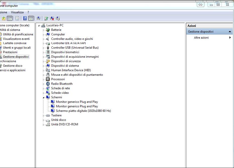Open the Visualizza menu
Image resolution: width=234 pixels, height=168 pixels.
(x=17, y=12)
